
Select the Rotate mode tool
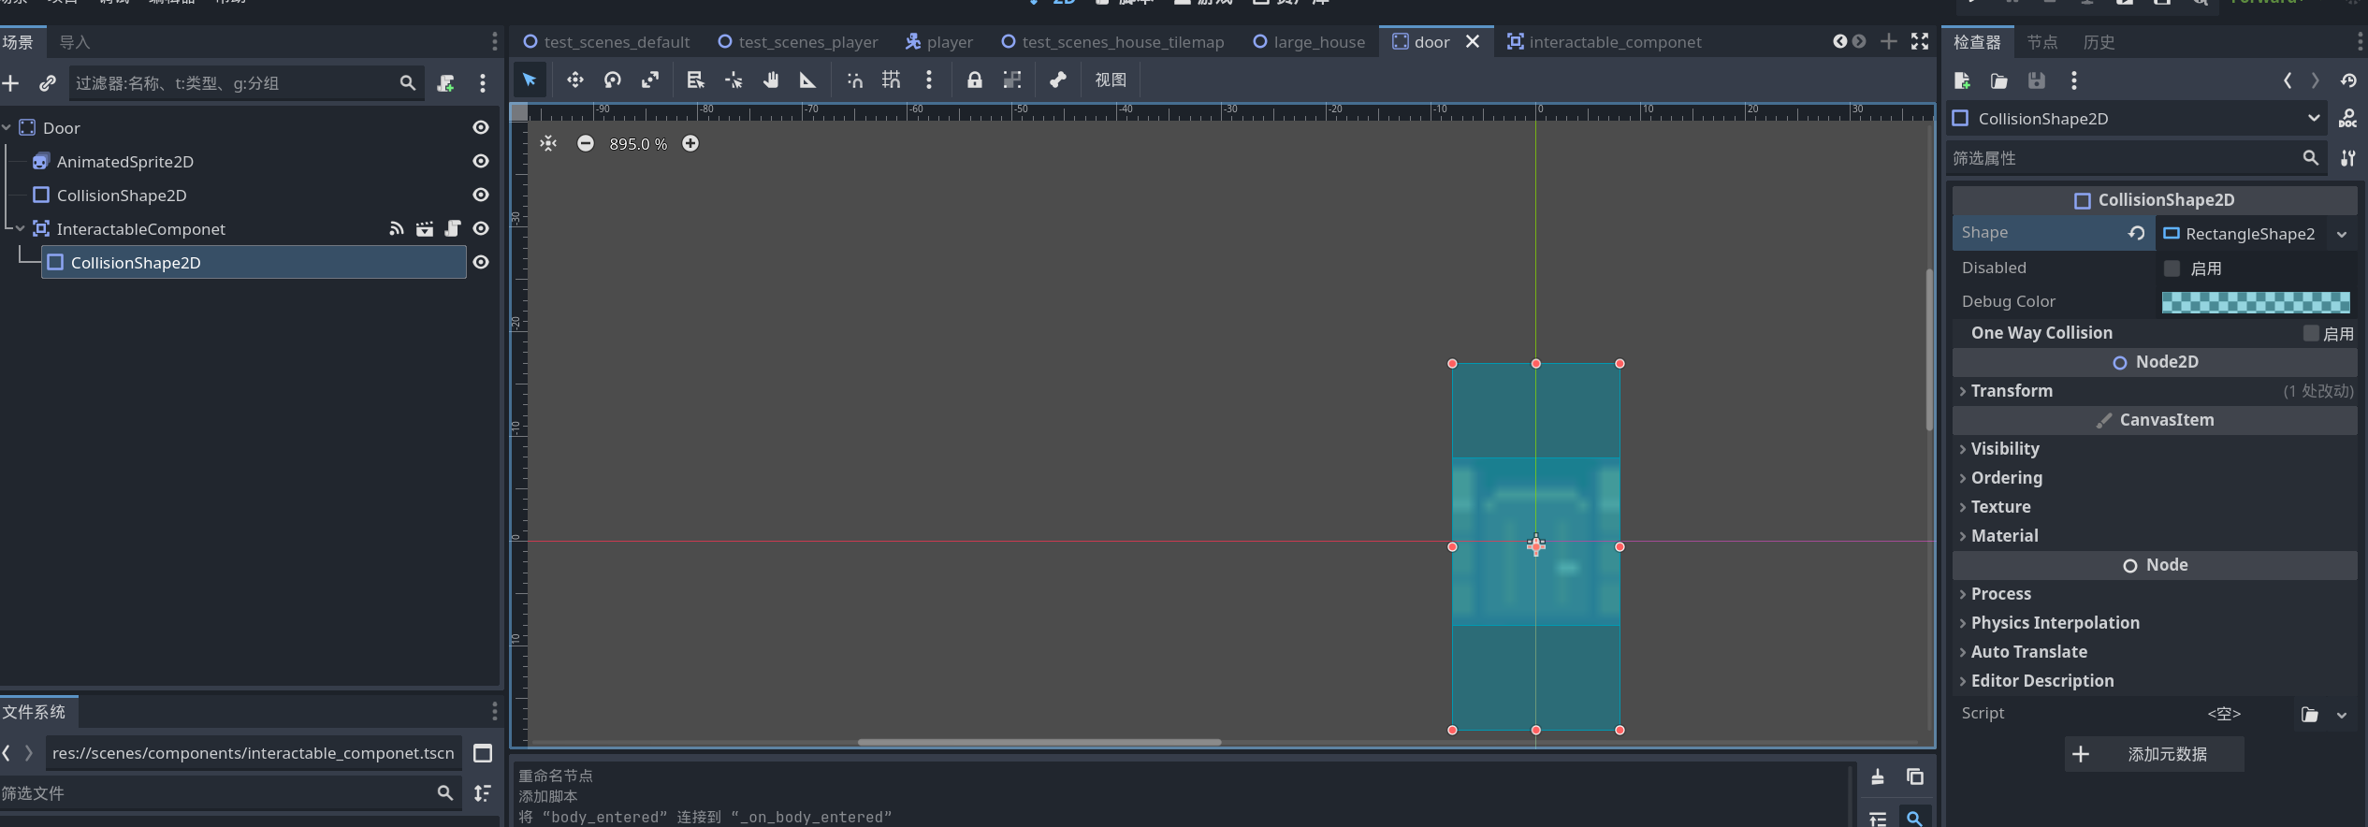point(613,80)
